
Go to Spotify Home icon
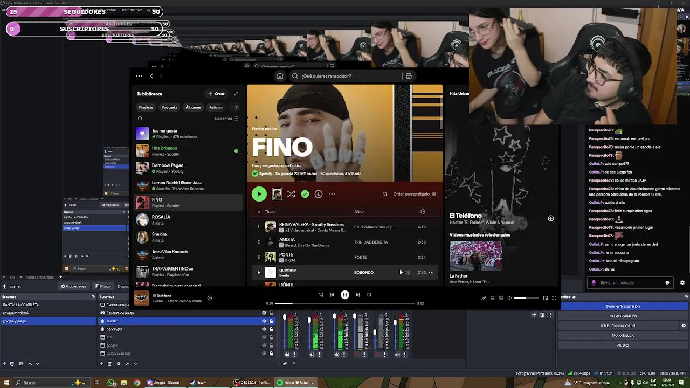click(280, 76)
